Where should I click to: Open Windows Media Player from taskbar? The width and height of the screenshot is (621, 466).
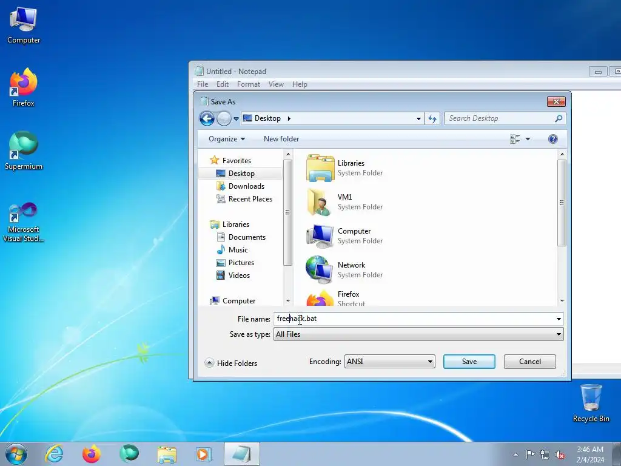click(204, 454)
